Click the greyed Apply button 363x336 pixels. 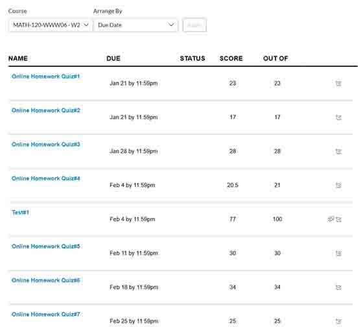pos(194,25)
